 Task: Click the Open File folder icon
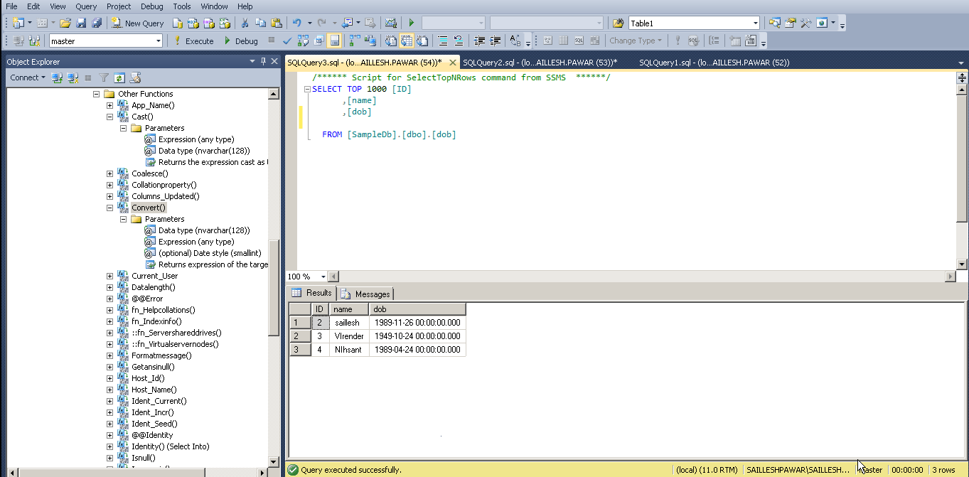coord(65,23)
